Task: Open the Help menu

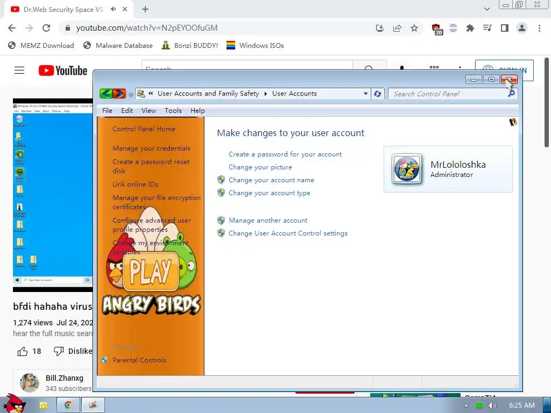Action: [x=197, y=111]
